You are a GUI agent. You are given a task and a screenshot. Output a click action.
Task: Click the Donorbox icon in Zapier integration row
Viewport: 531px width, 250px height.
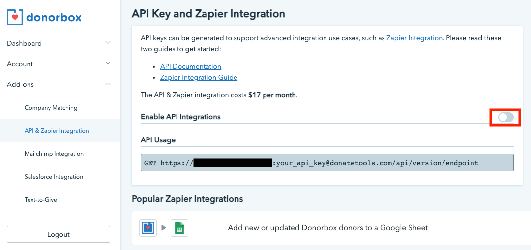(x=148, y=228)
